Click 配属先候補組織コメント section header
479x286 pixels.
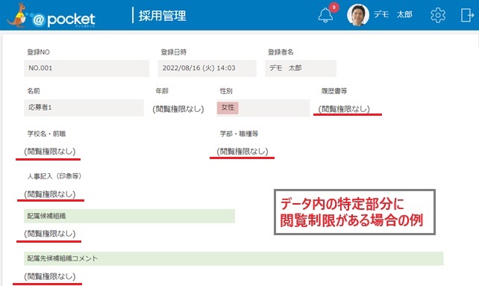click(x=234, y=258)
